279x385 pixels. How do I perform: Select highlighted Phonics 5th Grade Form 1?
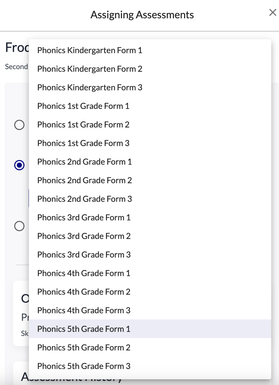pos(84,329)
